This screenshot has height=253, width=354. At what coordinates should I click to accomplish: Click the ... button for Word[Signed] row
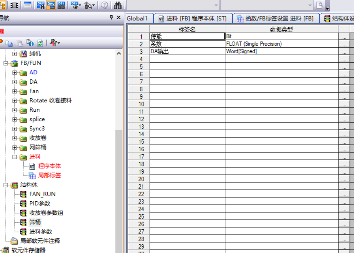[344, 52]
